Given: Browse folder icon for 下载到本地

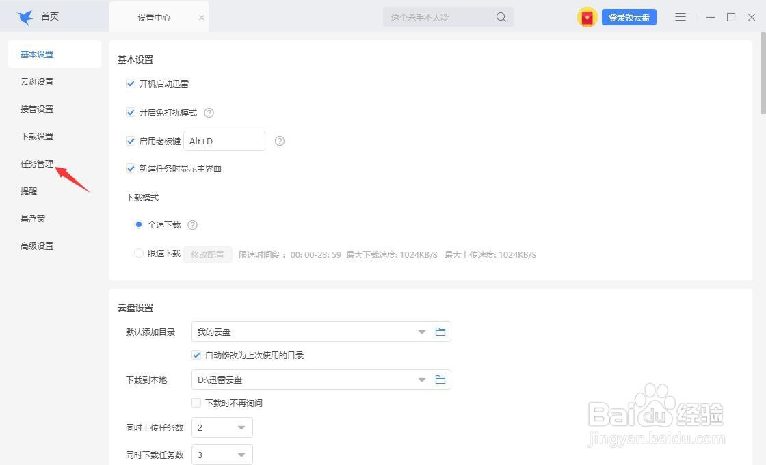Looking at the screenshot, I should (440, 380).
